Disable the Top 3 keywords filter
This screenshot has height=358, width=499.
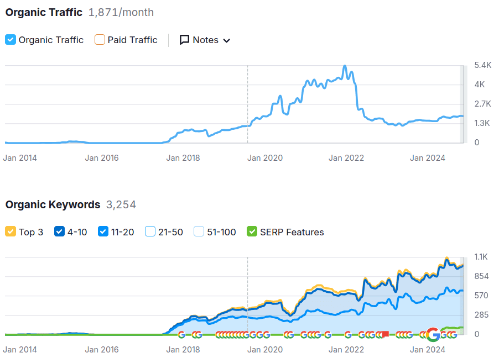click(10, 232)
